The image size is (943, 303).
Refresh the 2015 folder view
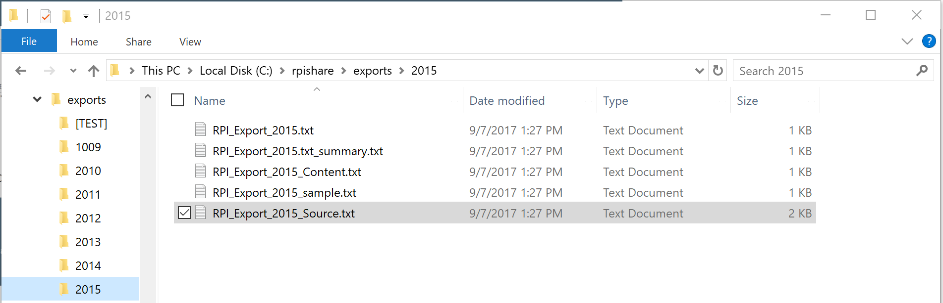tap(718, 71)
